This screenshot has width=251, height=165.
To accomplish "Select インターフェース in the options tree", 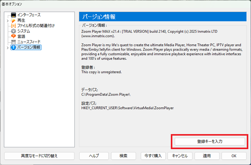I will pyautogui.click(x=29, y=15).
